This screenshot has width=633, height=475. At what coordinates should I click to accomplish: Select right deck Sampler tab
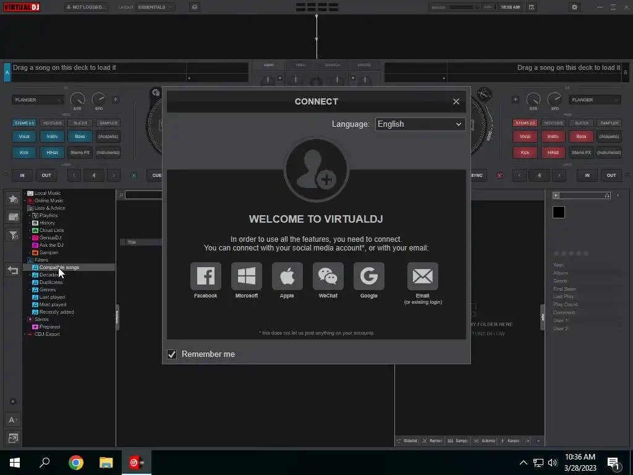point(609,123)
